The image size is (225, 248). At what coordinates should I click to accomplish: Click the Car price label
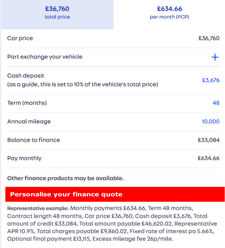tap(20, 38)
